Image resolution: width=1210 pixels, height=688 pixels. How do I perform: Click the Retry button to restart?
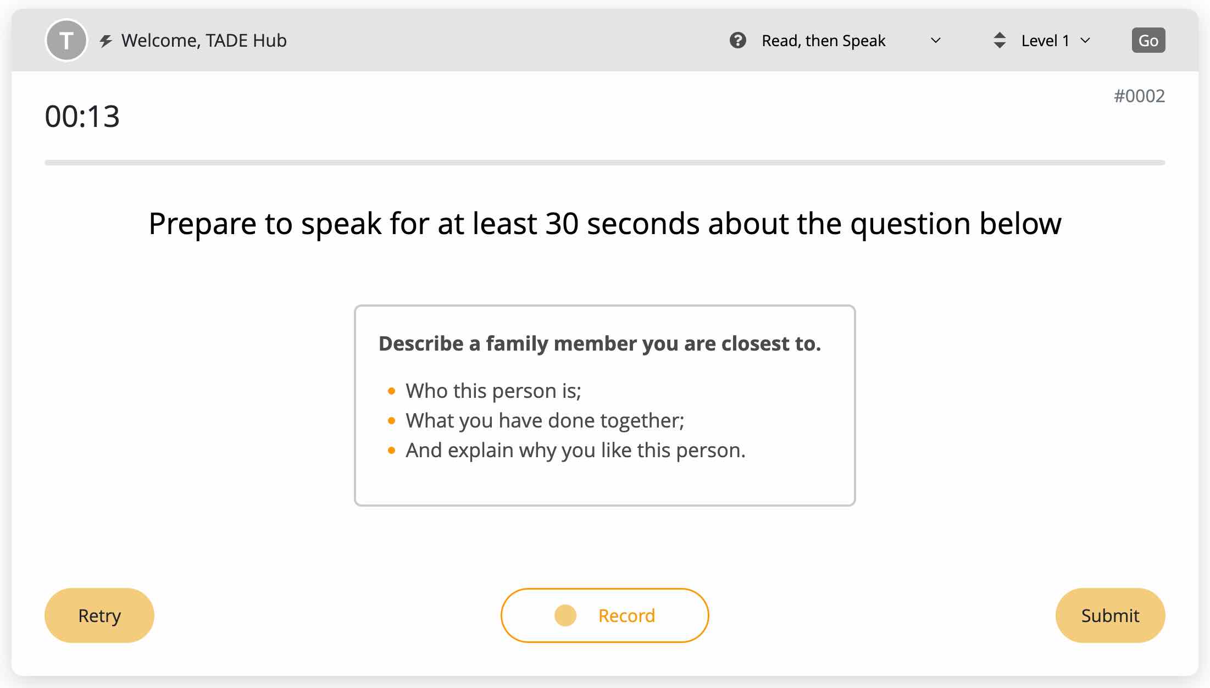99,615
